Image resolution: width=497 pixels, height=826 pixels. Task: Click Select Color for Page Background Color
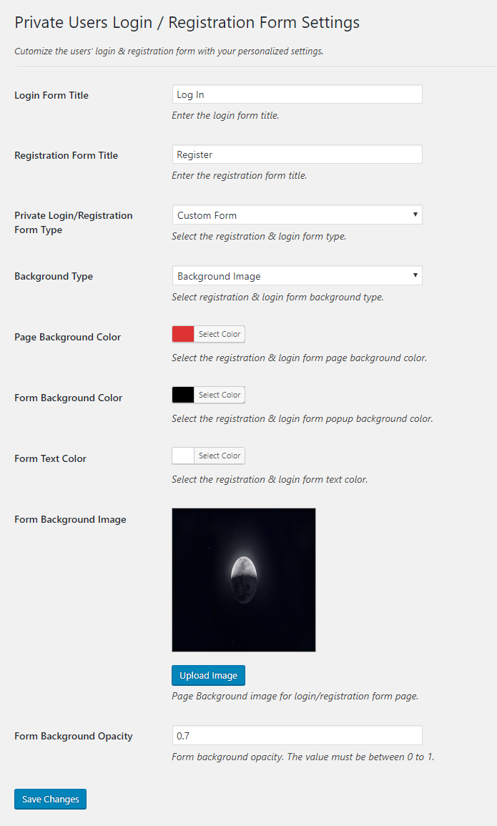tap(220, 334)
